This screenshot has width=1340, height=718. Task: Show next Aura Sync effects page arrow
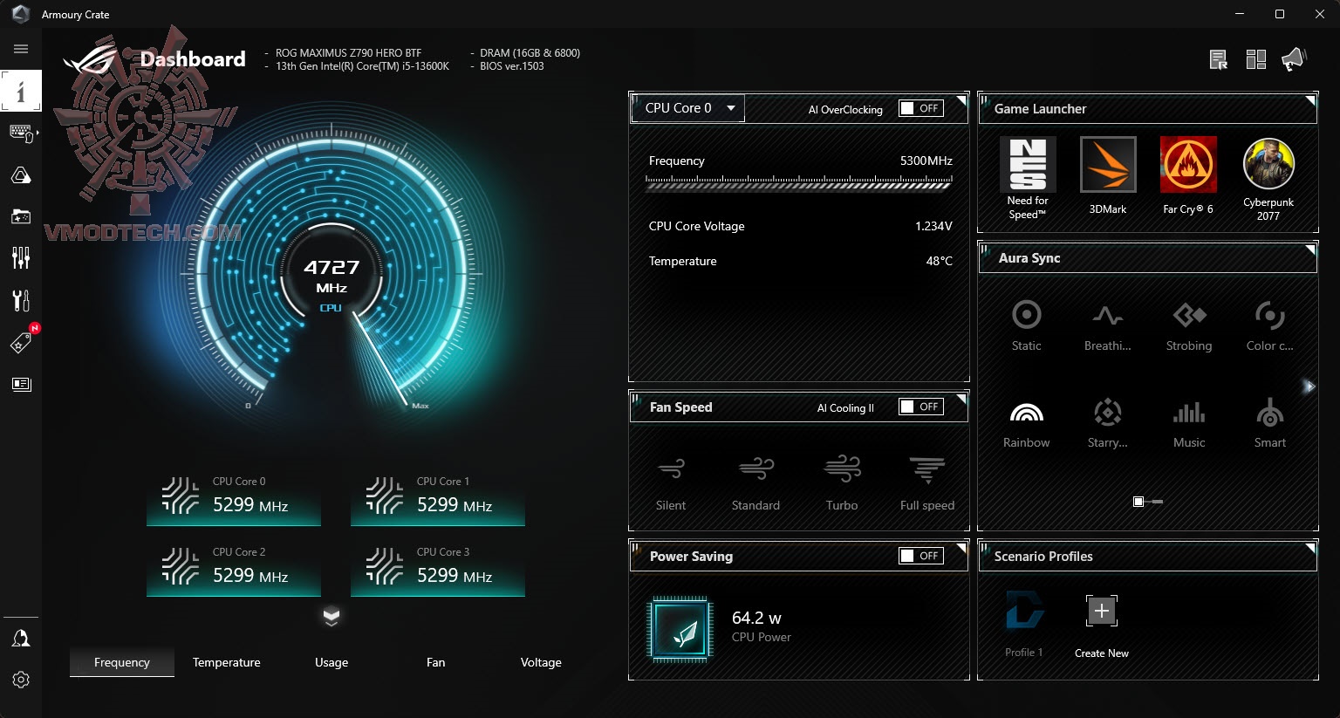click(x=1309, y=386)
